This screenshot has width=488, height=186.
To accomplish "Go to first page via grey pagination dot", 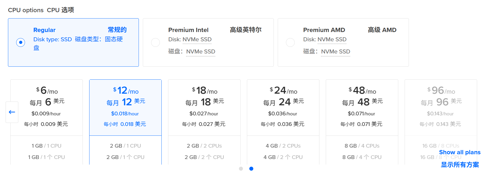I will [241, 169].
